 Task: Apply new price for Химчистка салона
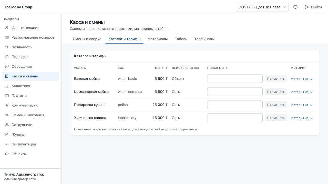276,118
